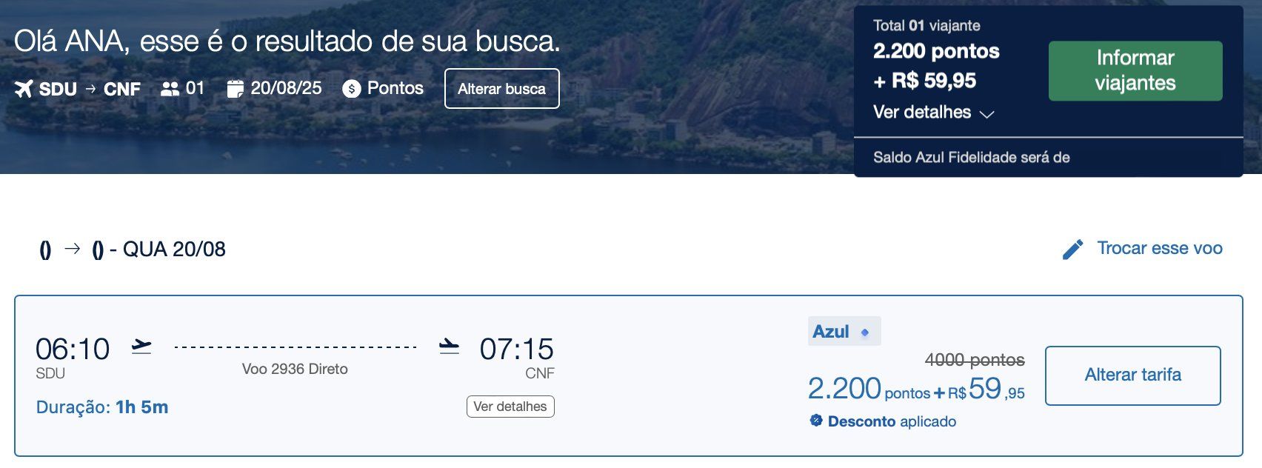Image resolution: width=1262 pixels, height=468 pixels.
Task: Click the pencil icon for Trocar esse voo
Action: (1072, 249)
